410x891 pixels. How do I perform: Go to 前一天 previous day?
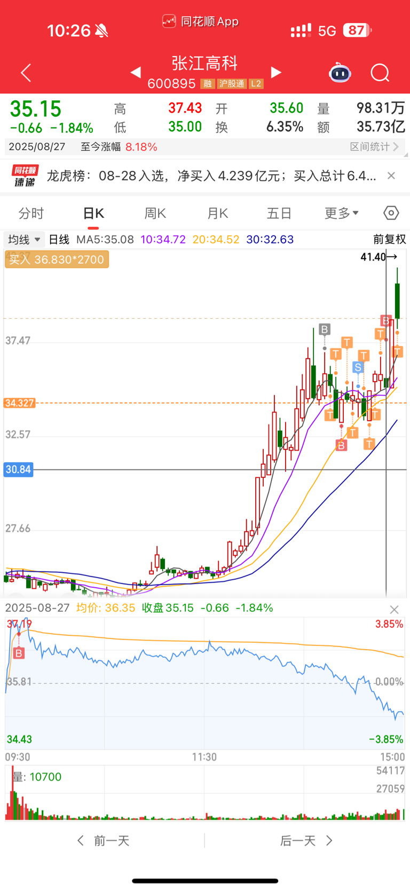[104, 841]
